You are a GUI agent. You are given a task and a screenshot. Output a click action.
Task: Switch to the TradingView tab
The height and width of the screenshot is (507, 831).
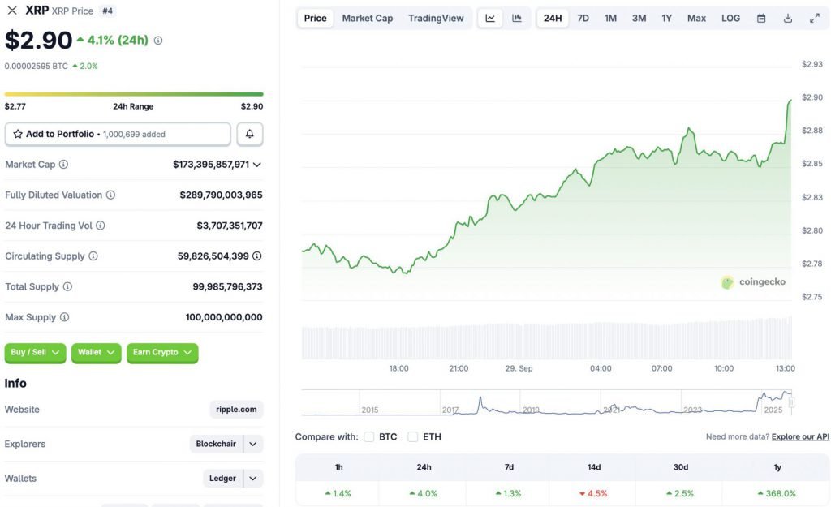coord(436,18)
